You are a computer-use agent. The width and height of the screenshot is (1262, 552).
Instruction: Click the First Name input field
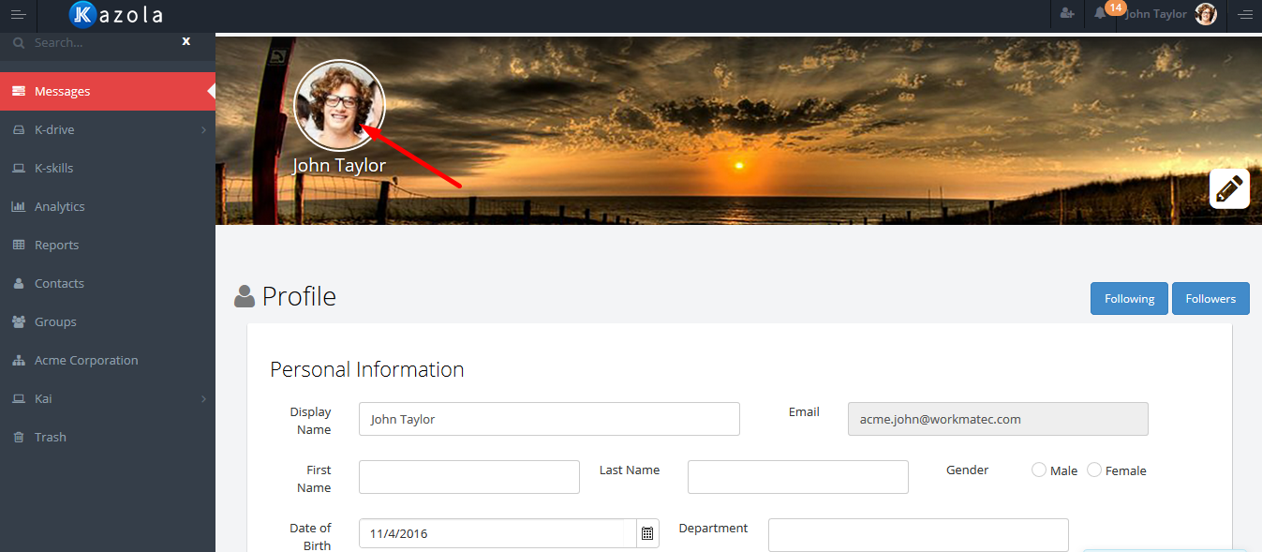click(x=469, y=477)
